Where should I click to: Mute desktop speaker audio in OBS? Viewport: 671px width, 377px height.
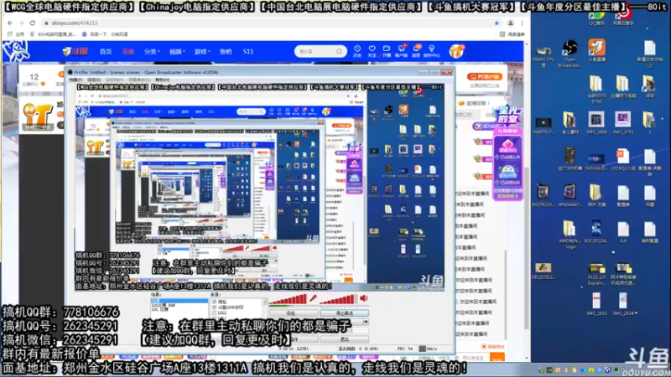[364, 298]
